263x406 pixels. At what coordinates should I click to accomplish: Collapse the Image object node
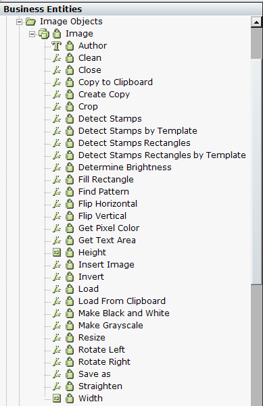32,34
